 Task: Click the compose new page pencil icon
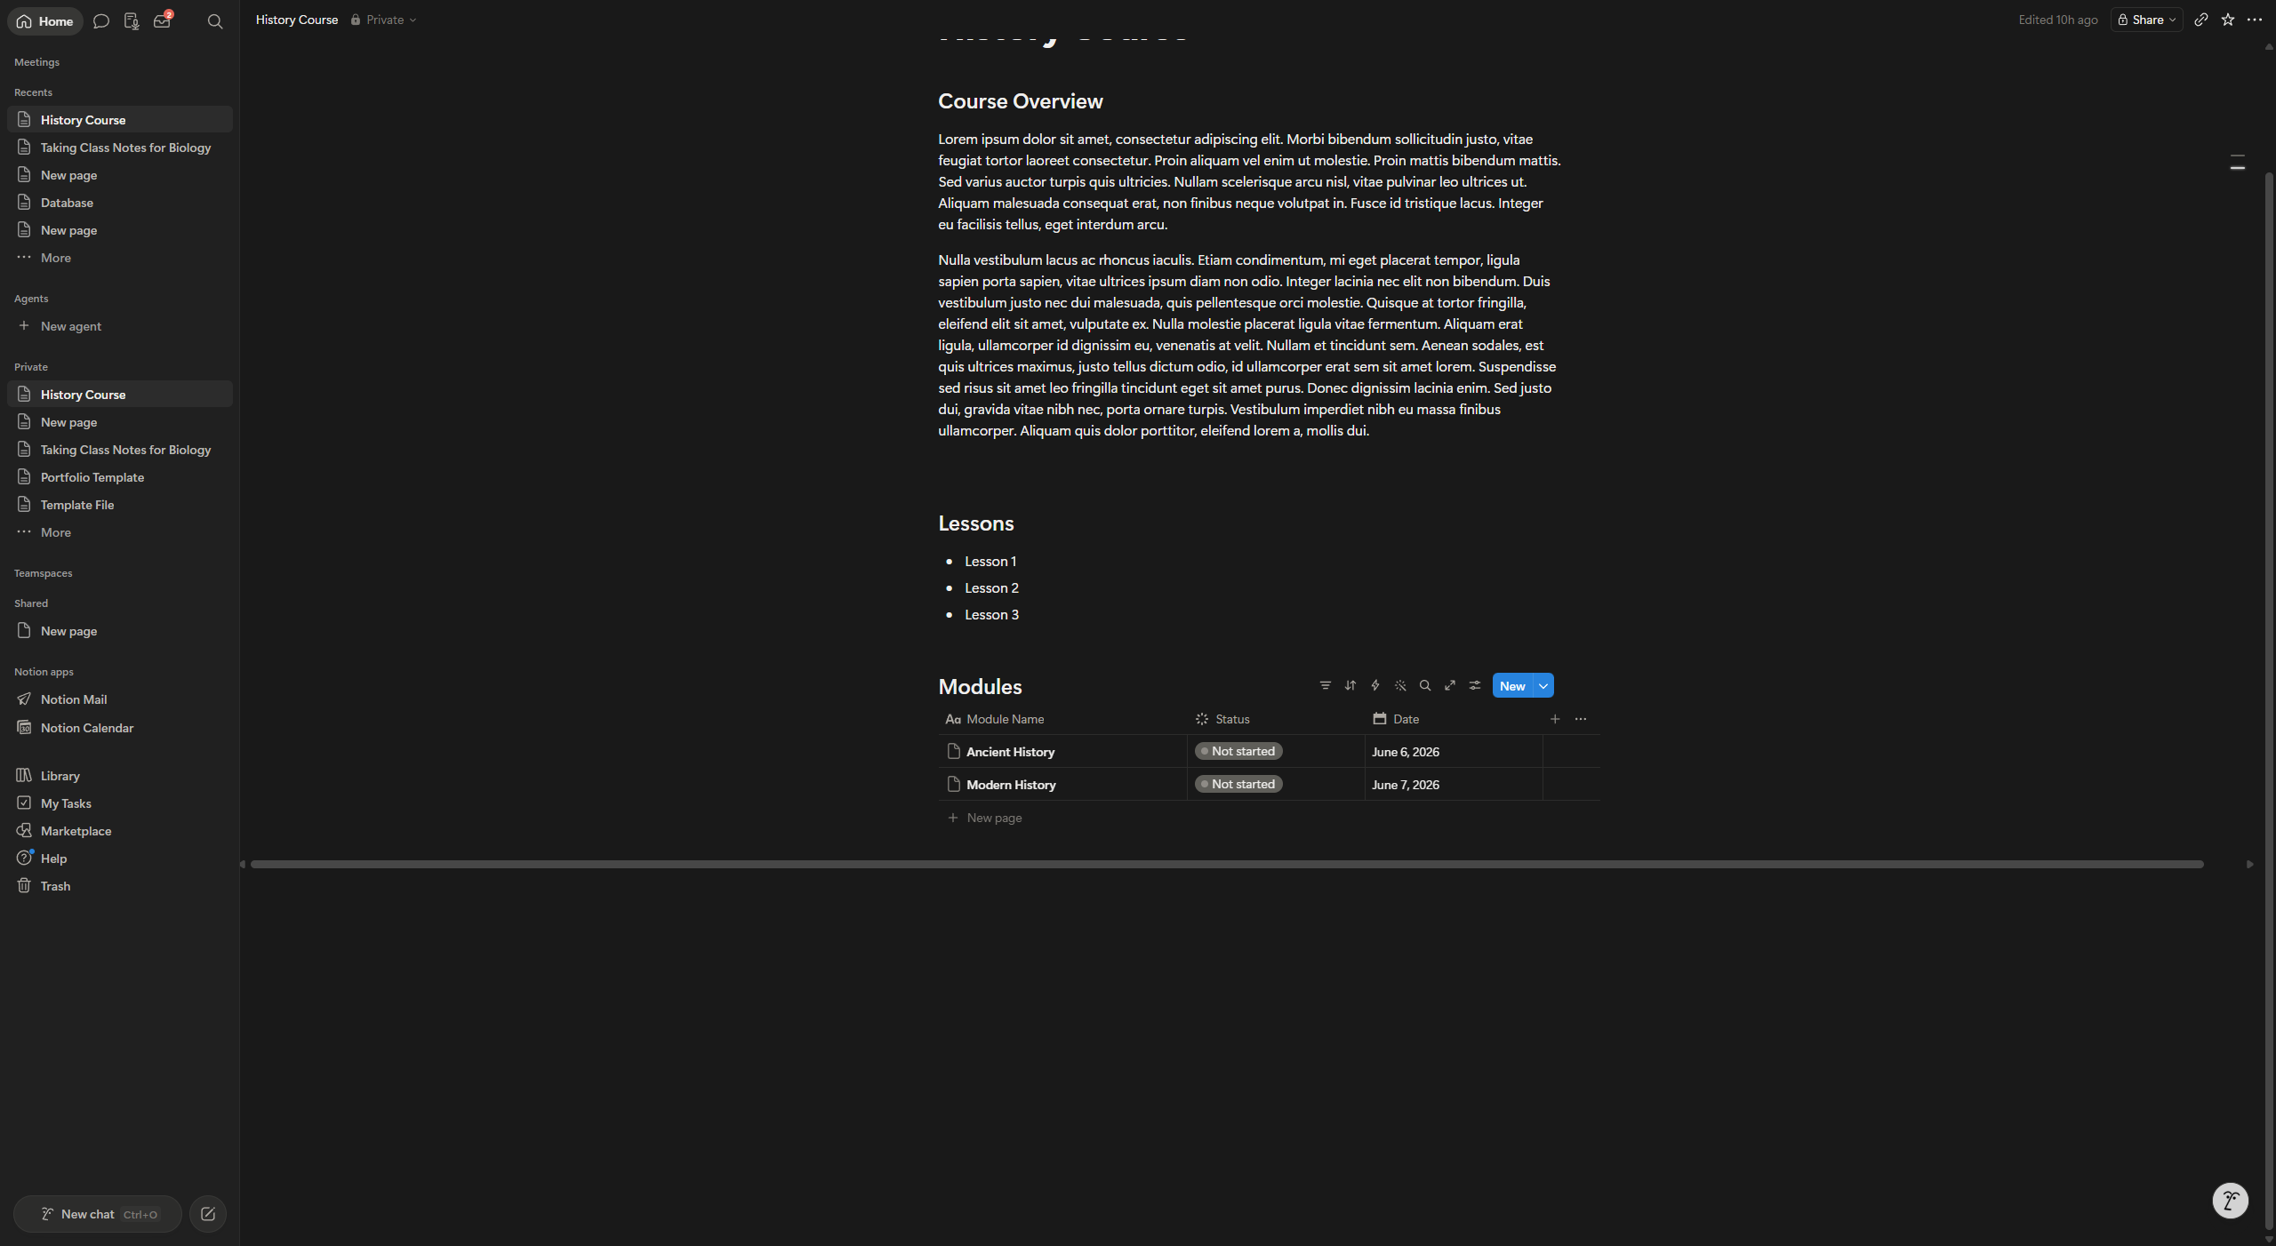point(208,1214)
